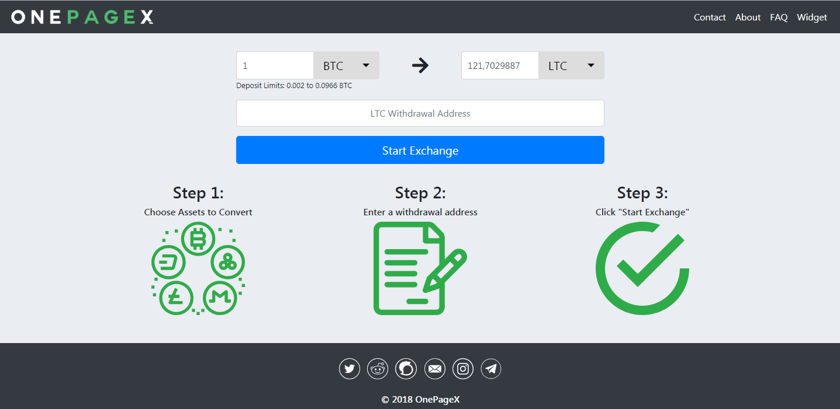The width and height of the screenshot is (840, 409).
Task: Click the 'Step 2:' heading
Action: 420,193
